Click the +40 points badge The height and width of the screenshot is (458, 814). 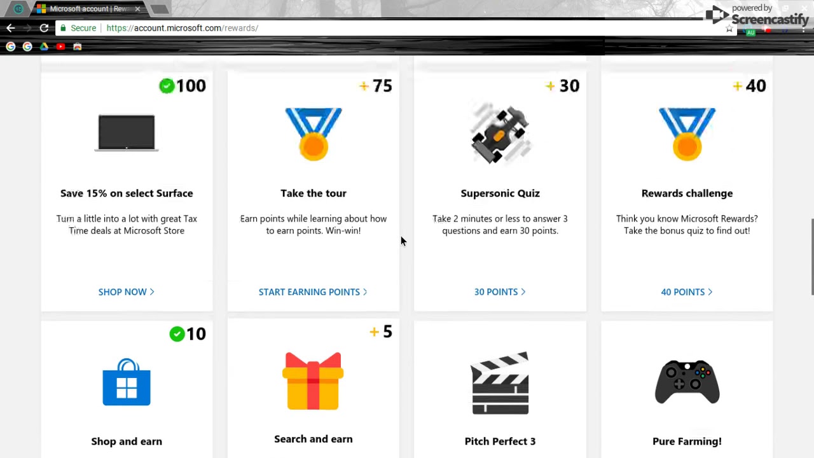(x=749, y=86)
